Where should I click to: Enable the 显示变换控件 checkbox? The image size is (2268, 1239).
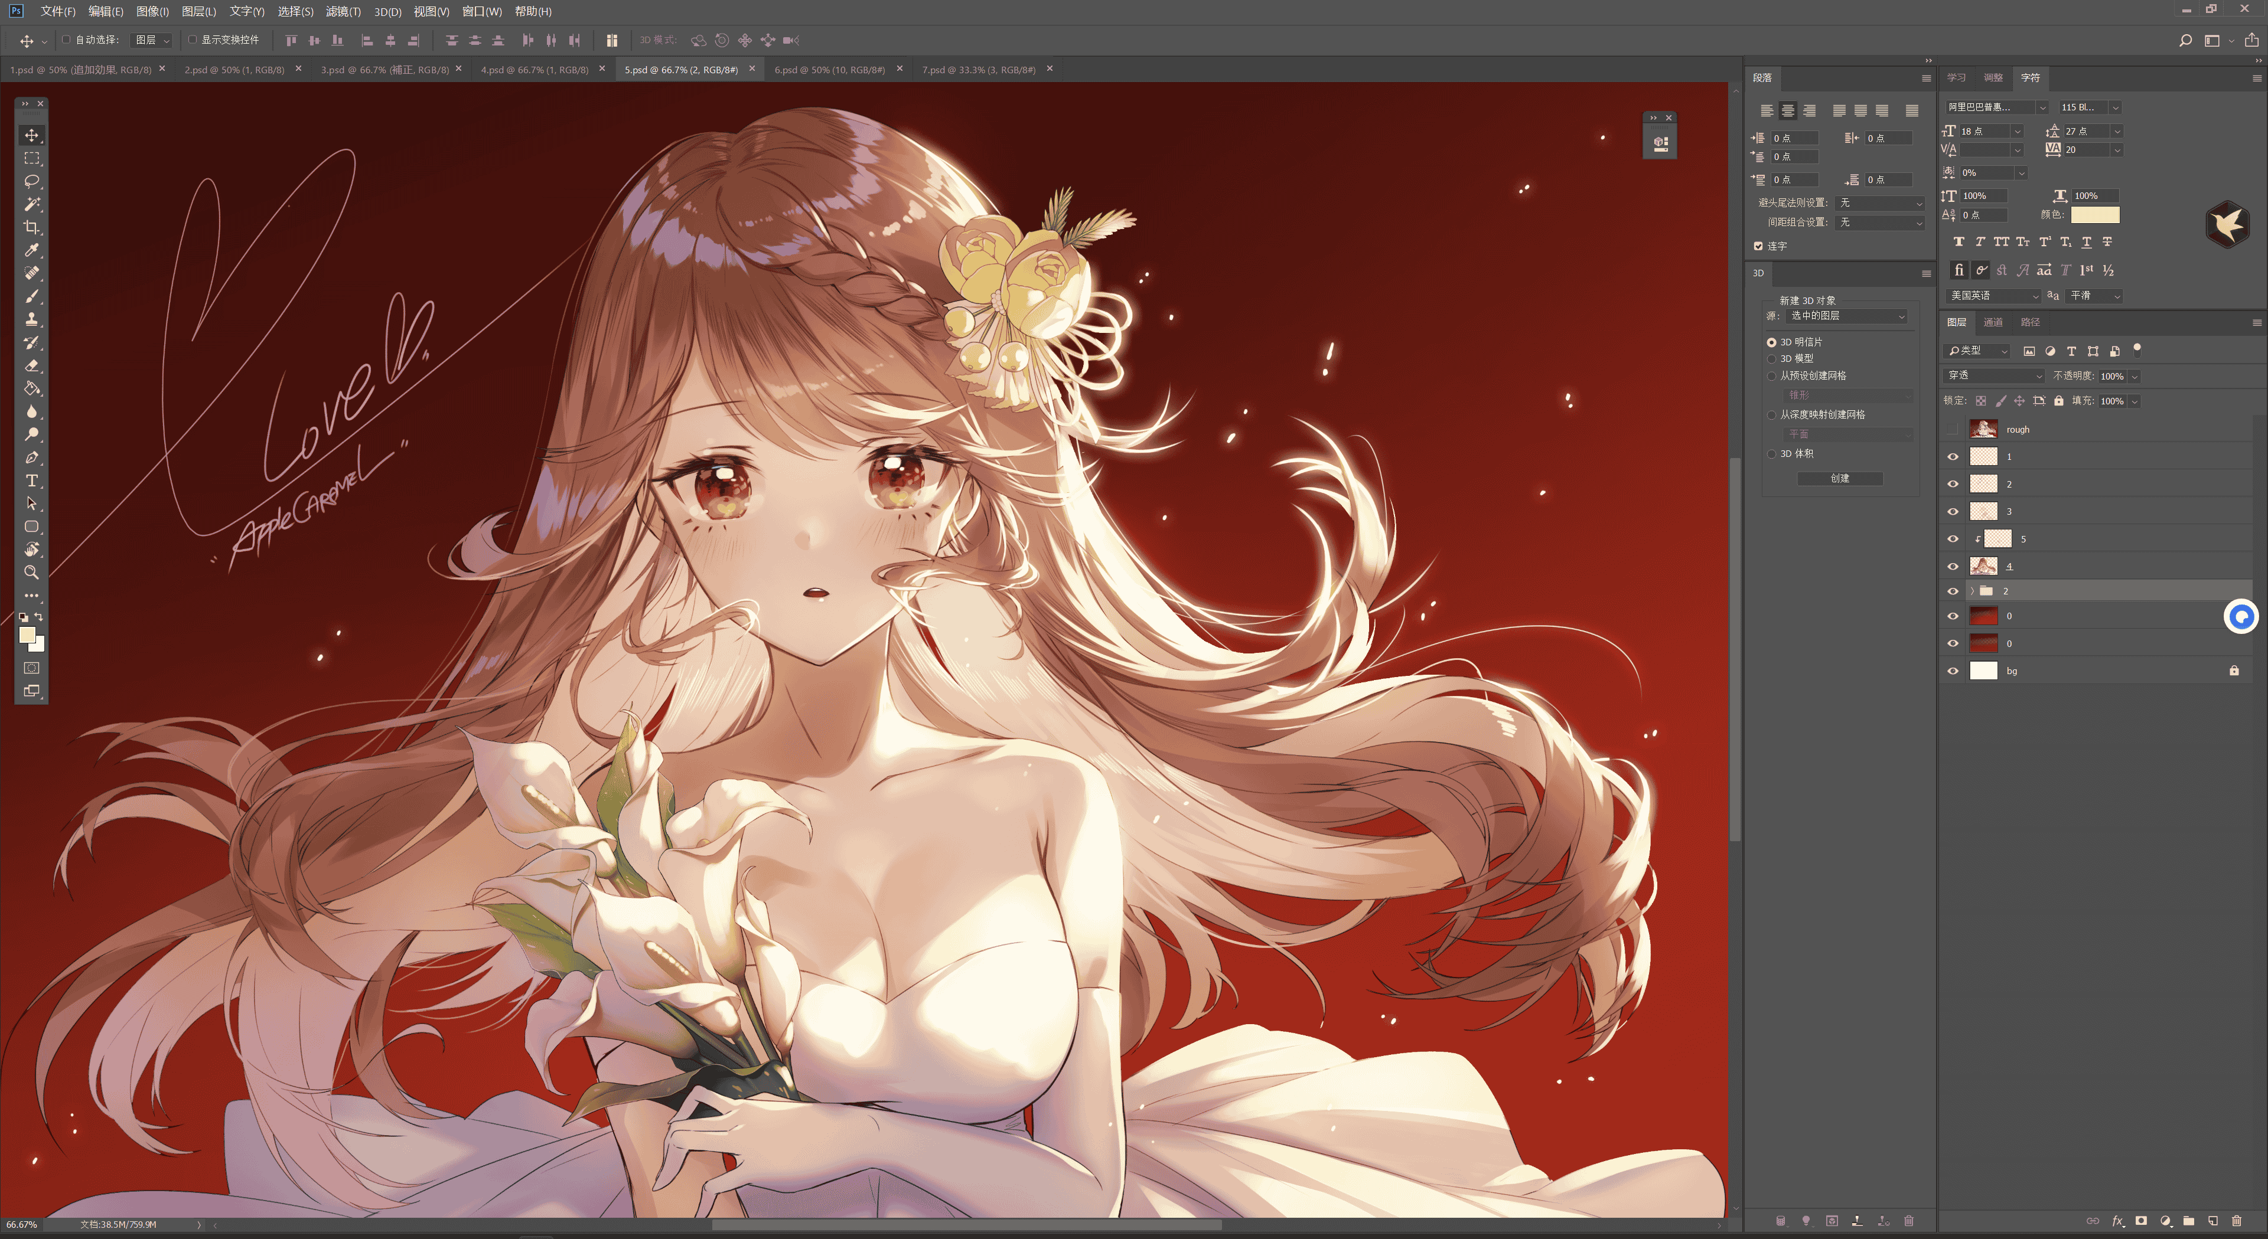(192, 40)
